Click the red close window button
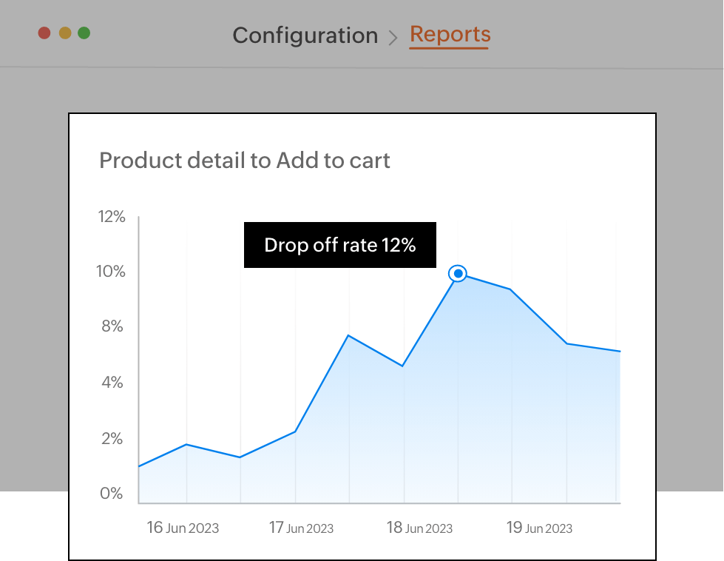The width and height of the screenshot is (724, 561). (44, 33)
